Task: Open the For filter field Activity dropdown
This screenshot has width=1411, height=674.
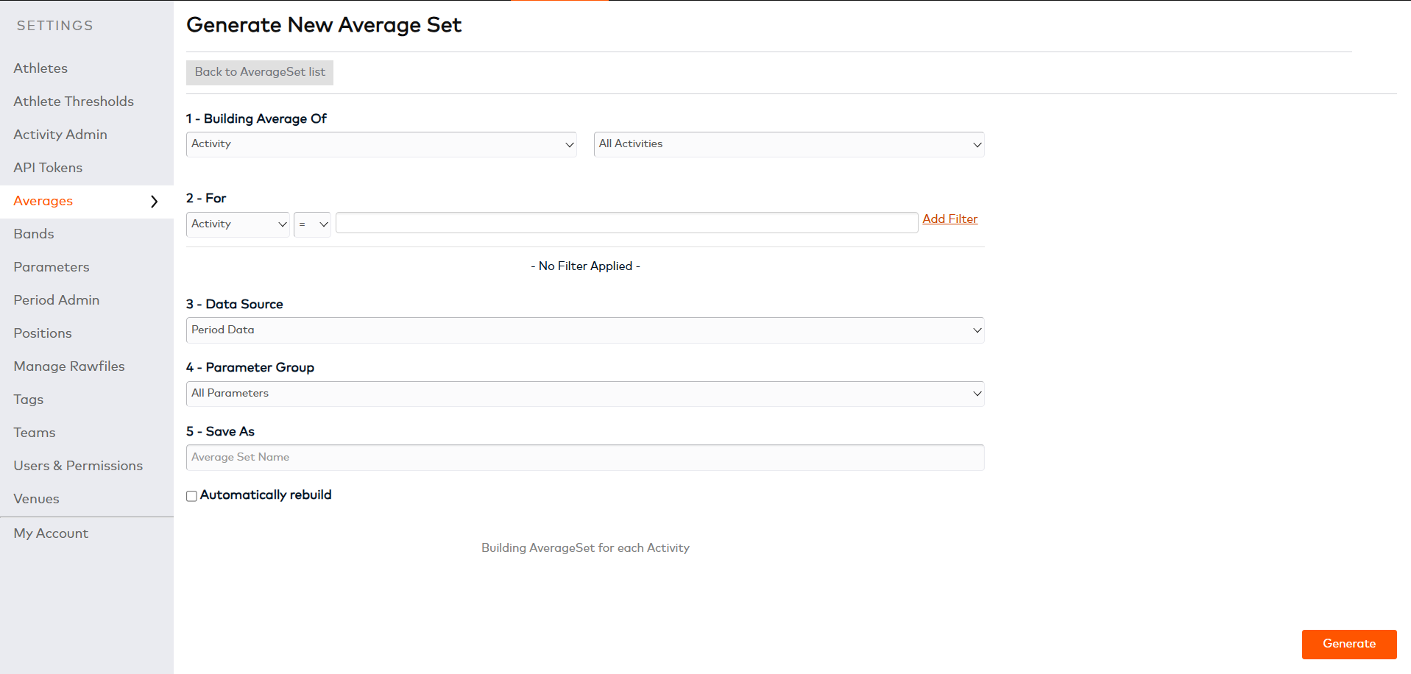Action: pos(238,224)
